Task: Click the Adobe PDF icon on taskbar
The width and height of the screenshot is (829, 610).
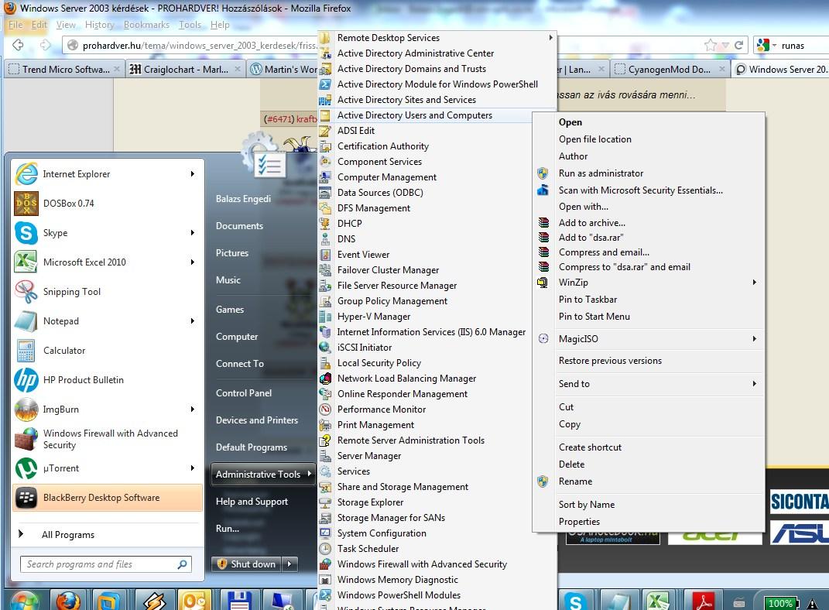Action: [703, 601]
